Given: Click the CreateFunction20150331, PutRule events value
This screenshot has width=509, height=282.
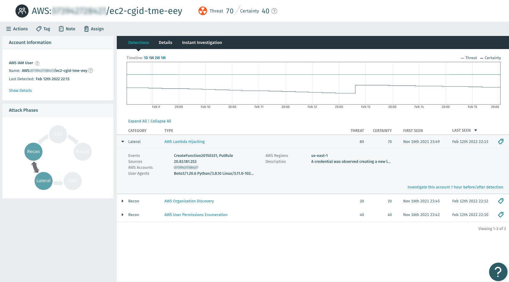Looking at the screenshot, I should [203, 156].
